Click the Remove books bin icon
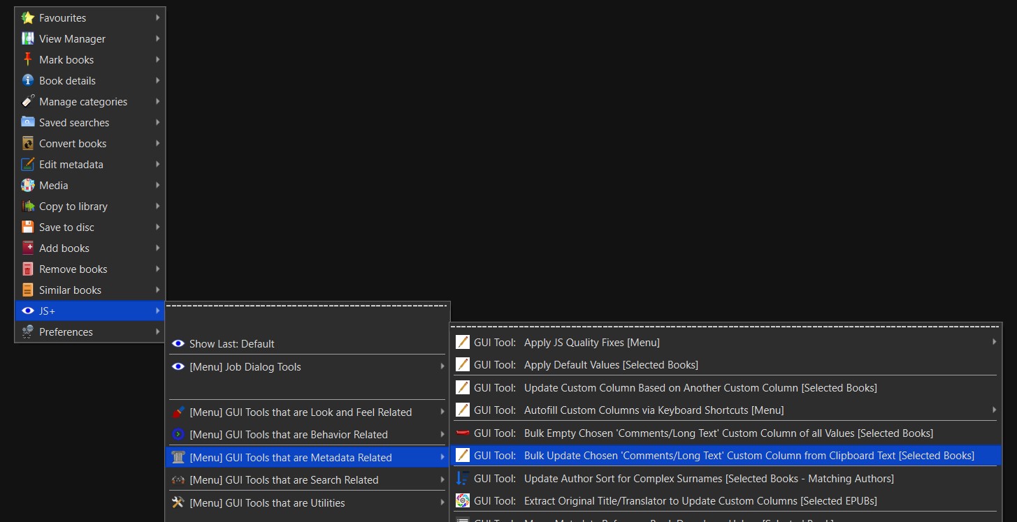1017x522 pixels. point(28,269)
